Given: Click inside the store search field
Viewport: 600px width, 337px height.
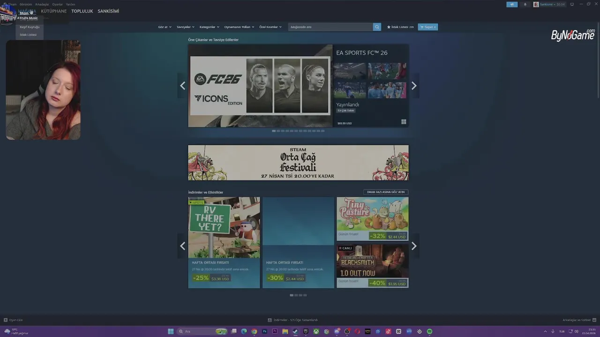Looking at the screenshot, I should [x=330, y=27].
